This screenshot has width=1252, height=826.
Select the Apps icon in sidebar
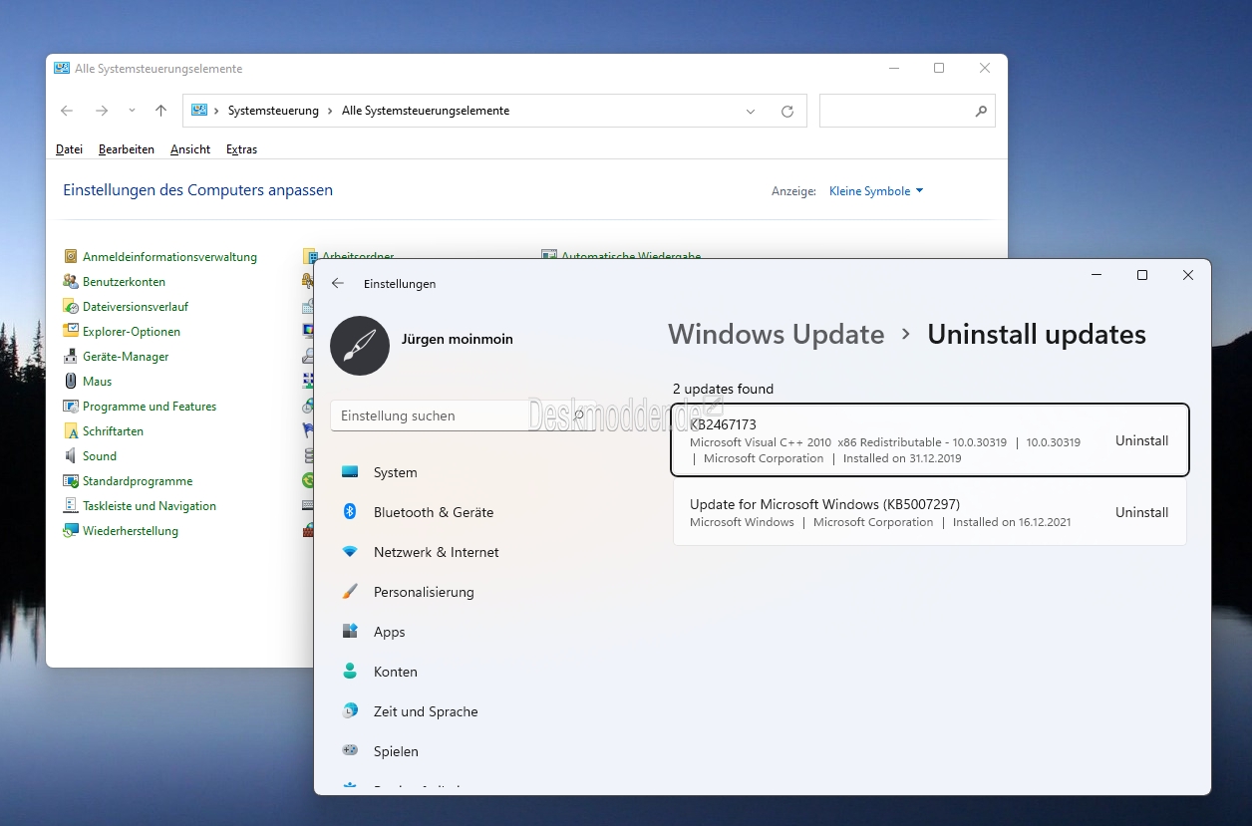point(350,632)
